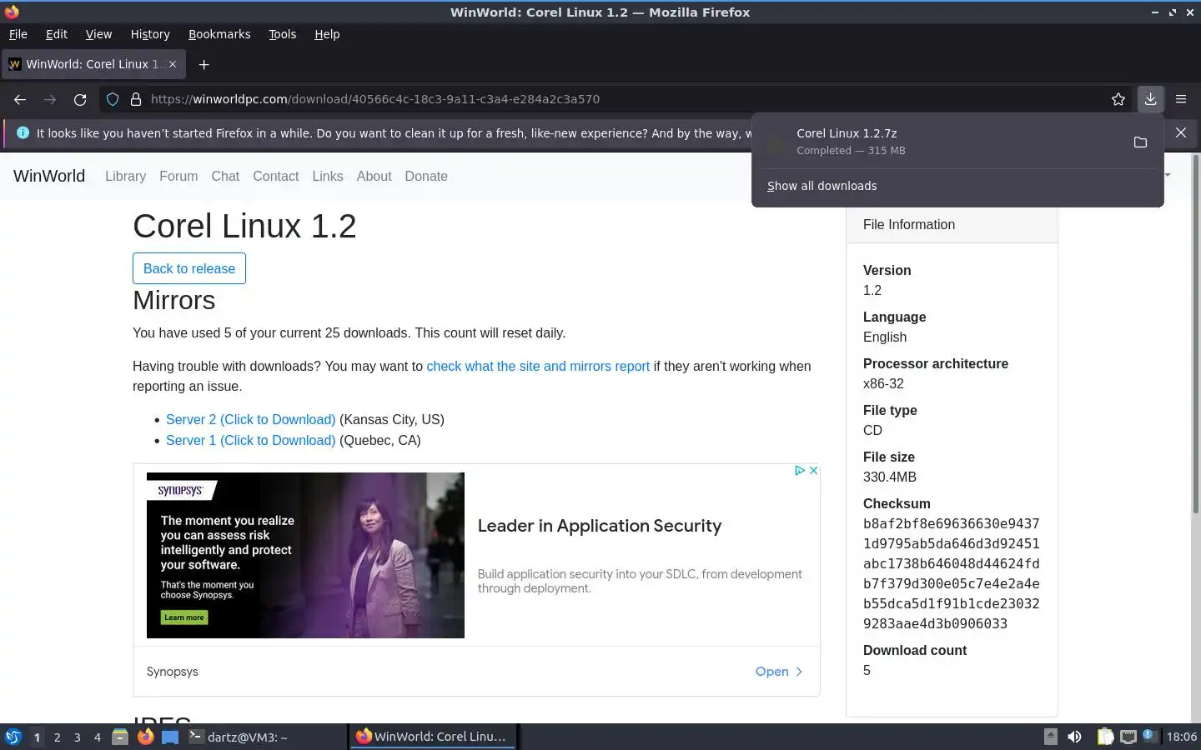Open the tracking protection shield
The image size is (1201, 750).
(113, 99)
